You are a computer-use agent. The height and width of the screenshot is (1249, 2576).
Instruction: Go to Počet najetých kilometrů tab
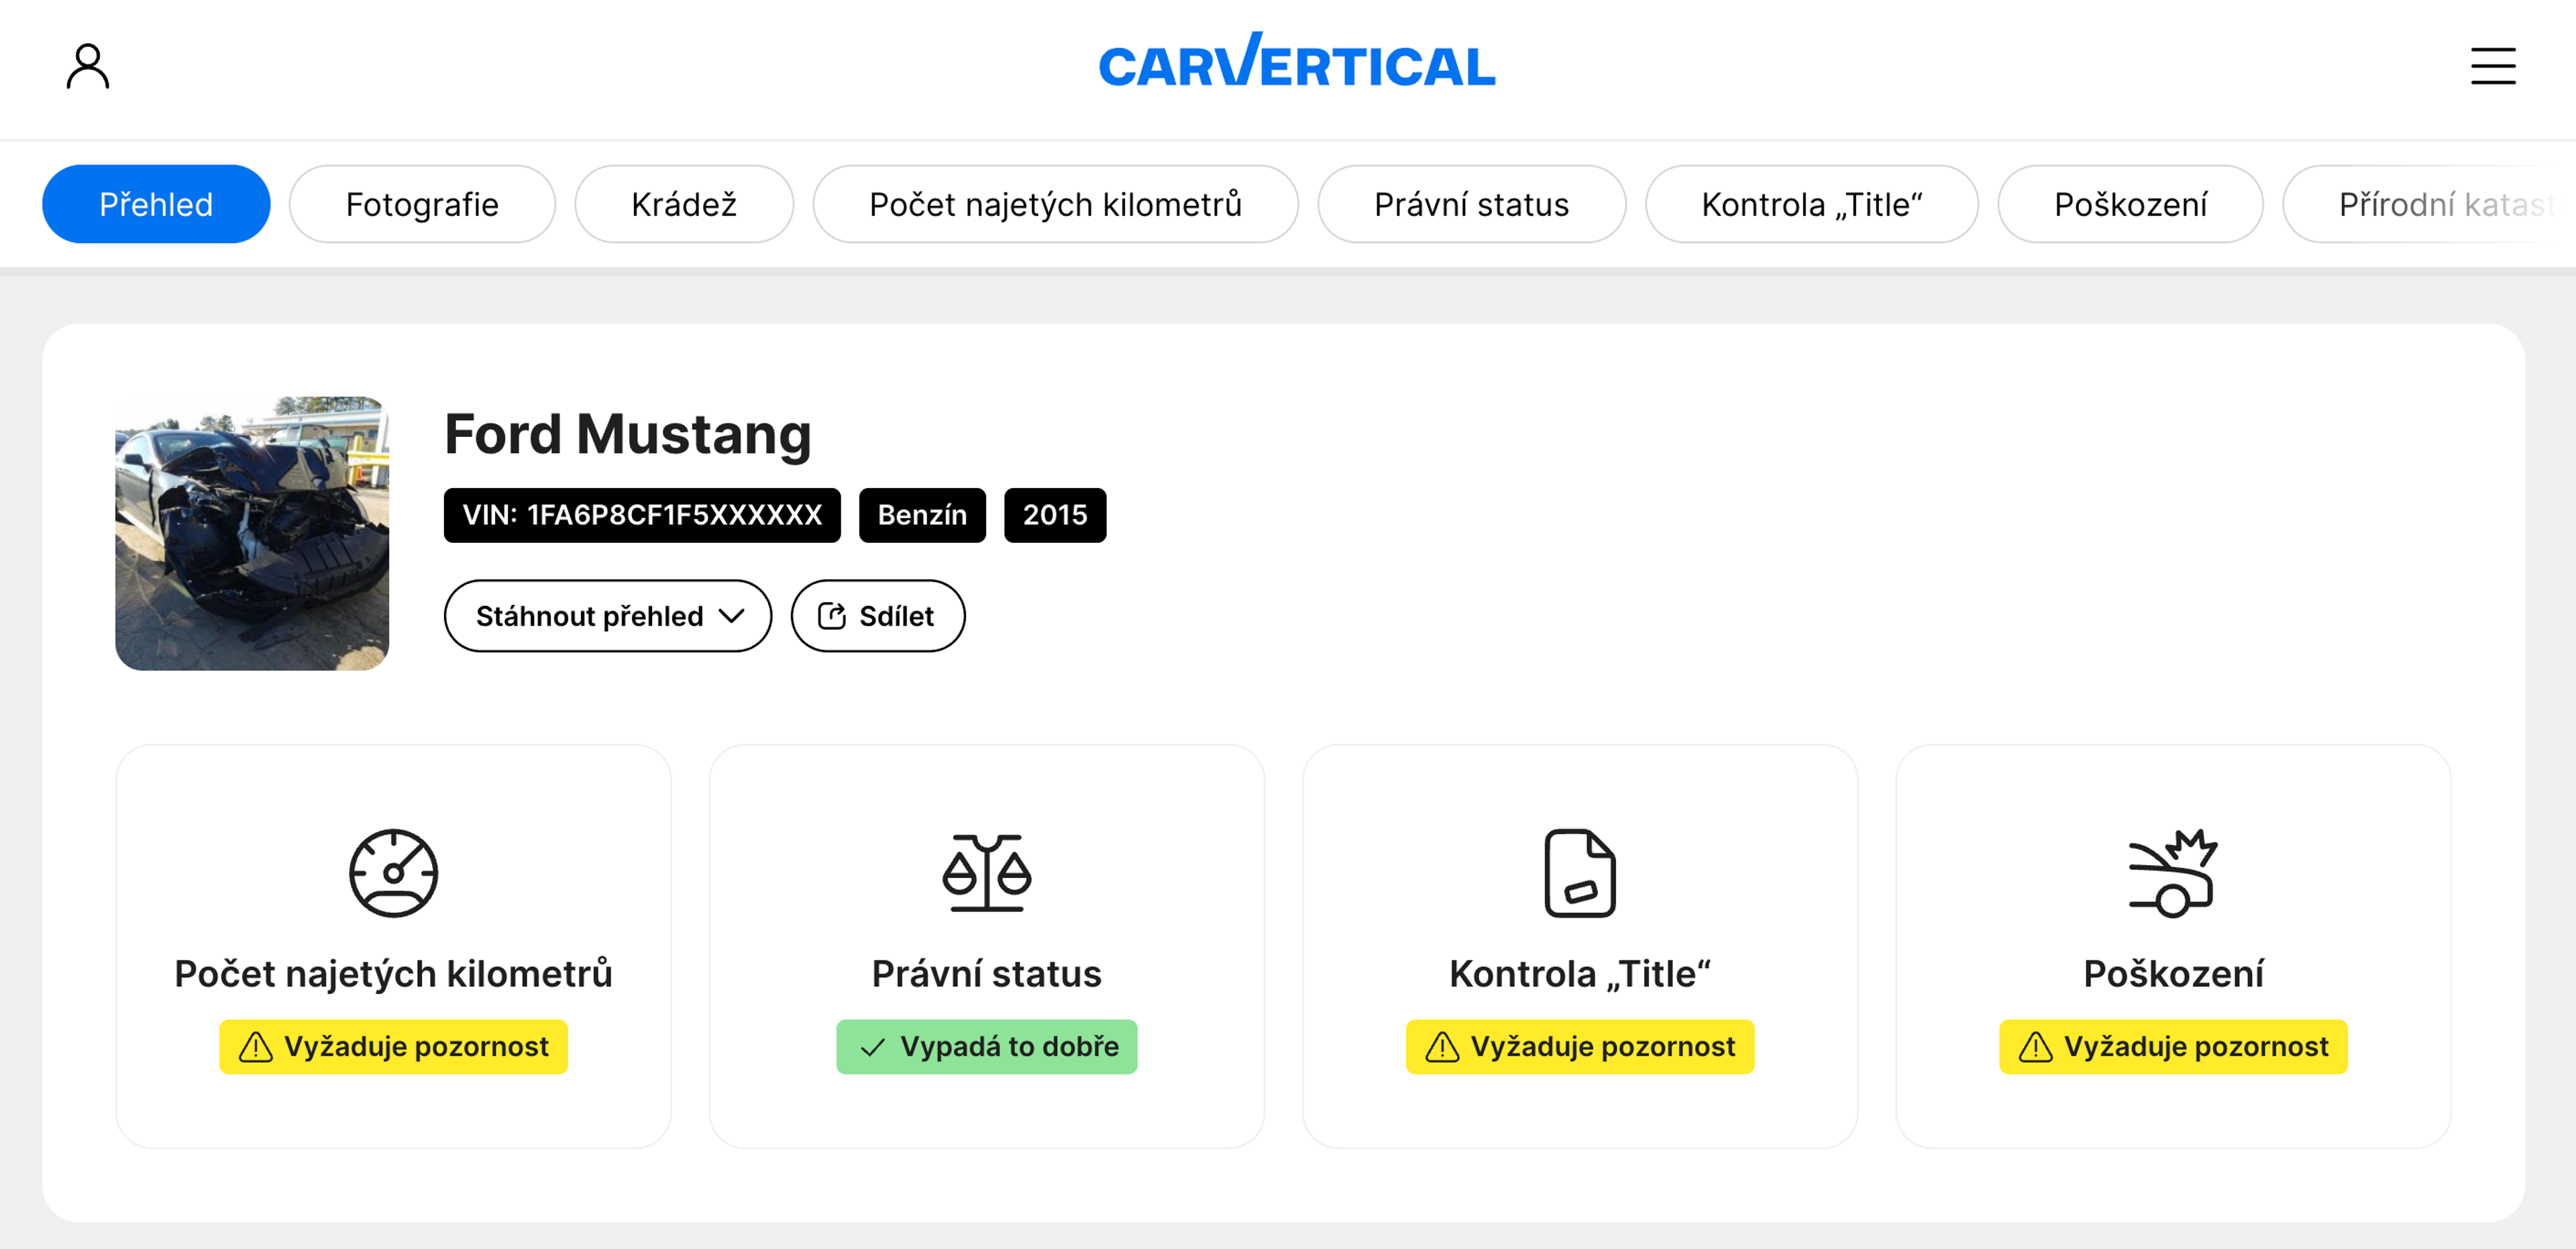(x=1055, y=204)
